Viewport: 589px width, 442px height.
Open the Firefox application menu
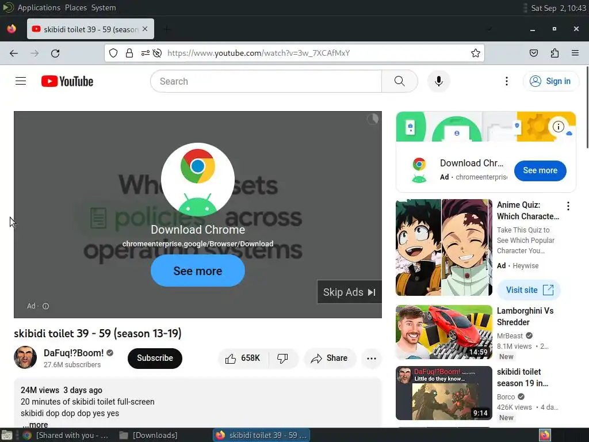575,53
